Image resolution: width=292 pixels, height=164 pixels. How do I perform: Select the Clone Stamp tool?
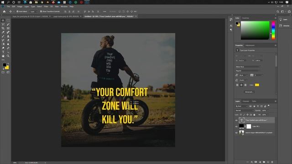click(x=8, y=36)
